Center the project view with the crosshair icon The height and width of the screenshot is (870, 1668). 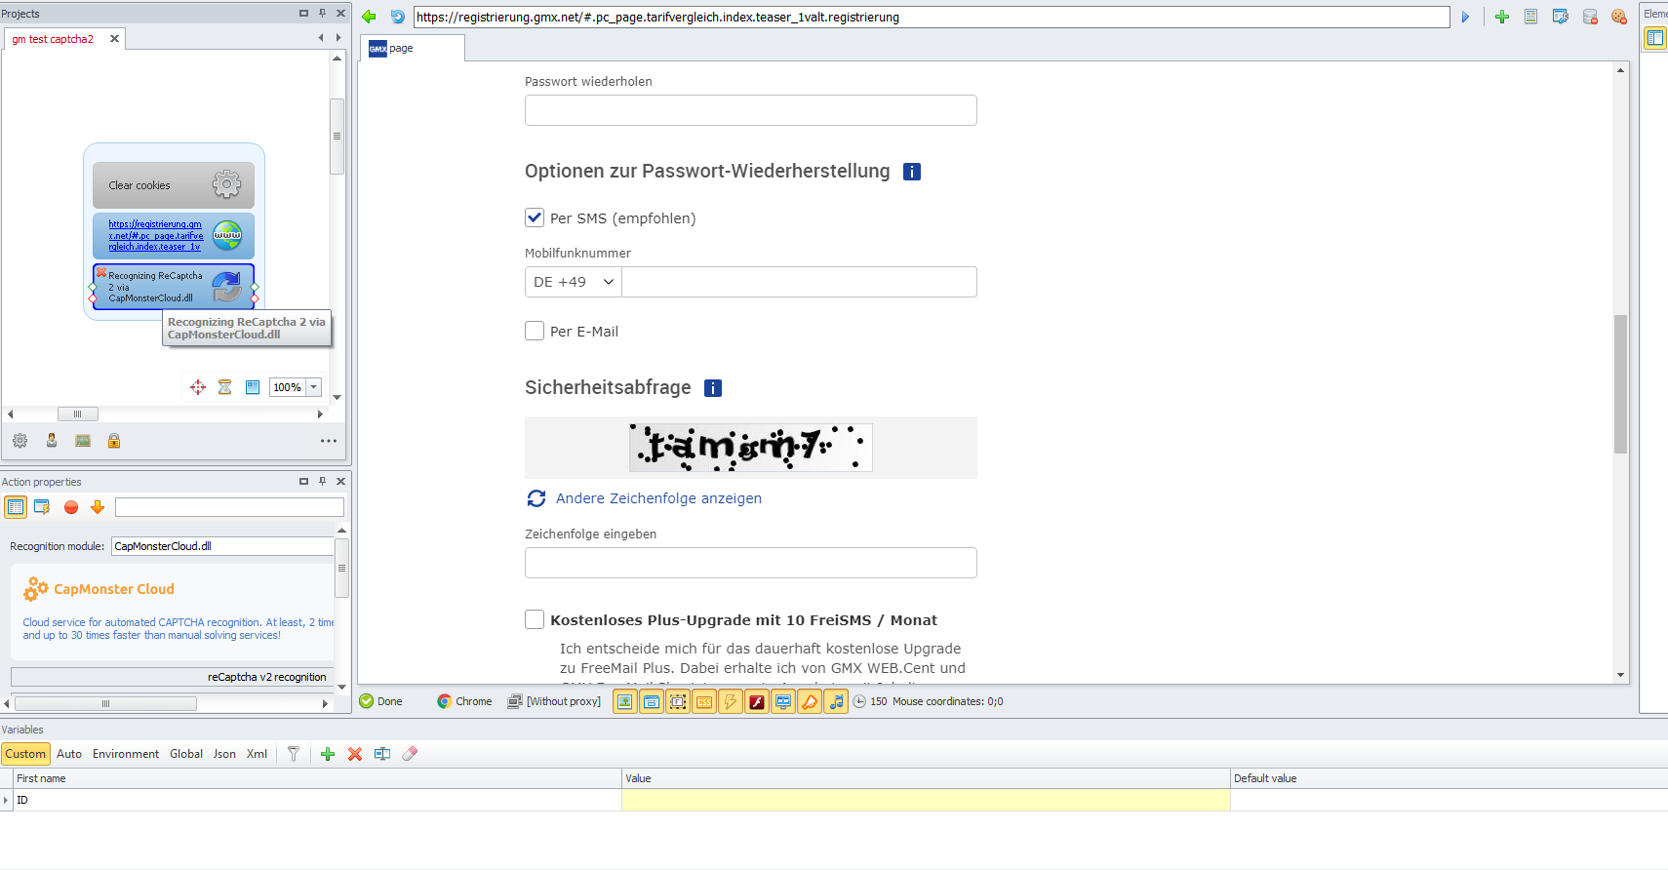coord(198,387)
